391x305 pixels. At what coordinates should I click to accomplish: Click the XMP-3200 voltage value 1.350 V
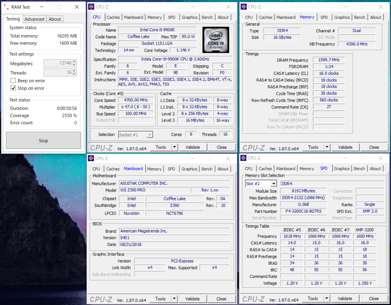(x=365, y=283)
